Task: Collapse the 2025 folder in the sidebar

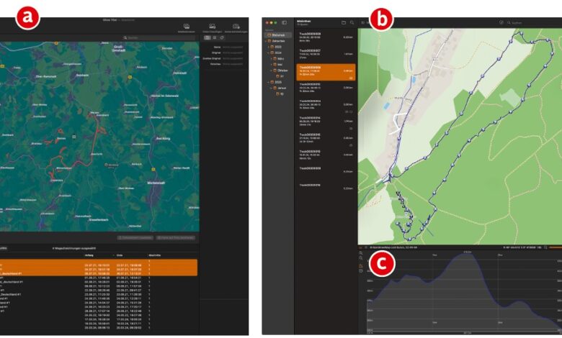Action: pos(269,82)
